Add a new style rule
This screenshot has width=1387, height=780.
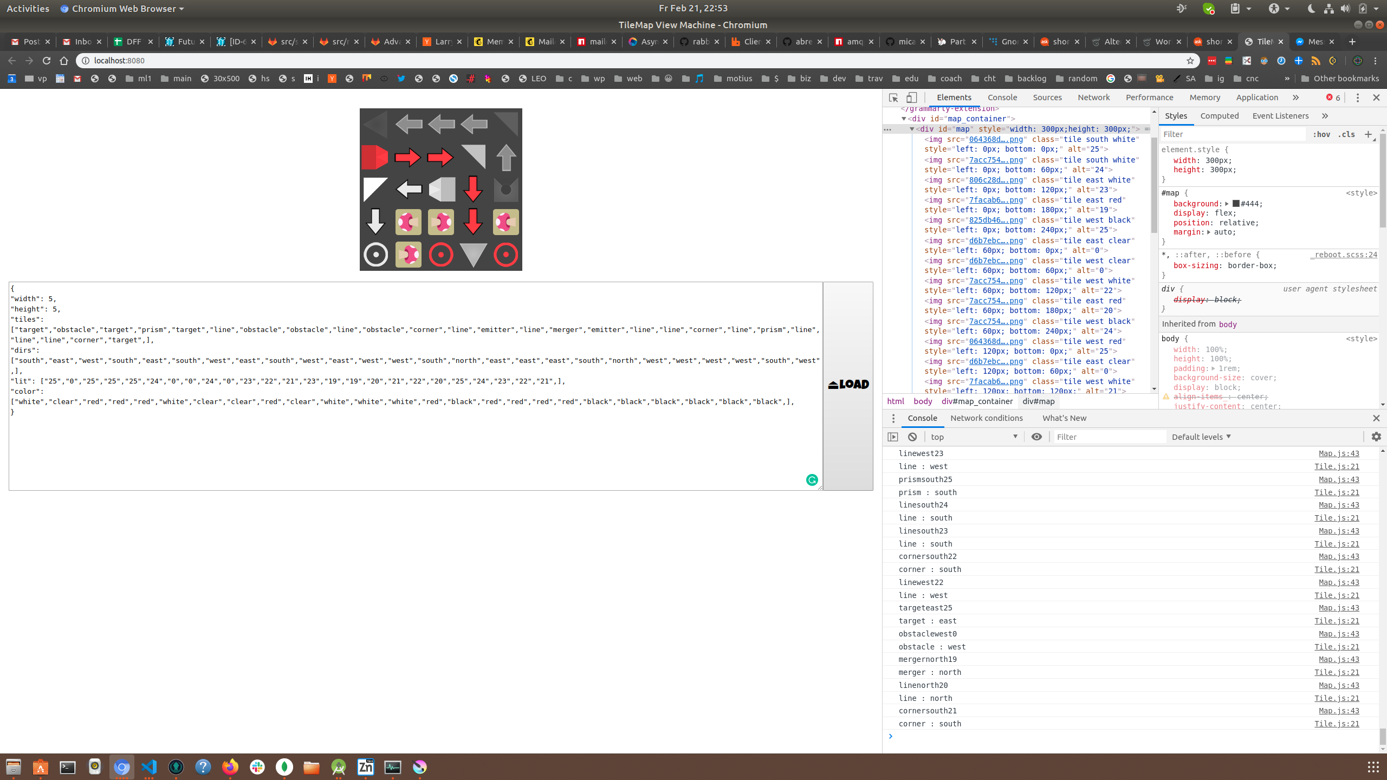point(1368,134)
